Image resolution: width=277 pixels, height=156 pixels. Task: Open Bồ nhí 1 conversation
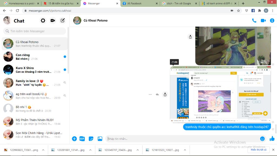point(35,109)
